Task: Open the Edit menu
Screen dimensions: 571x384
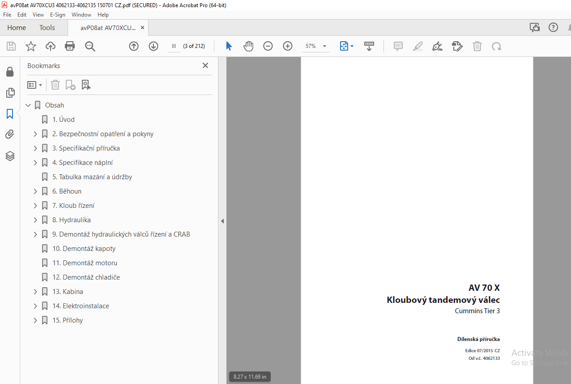Action: click(x=22, y=14)
